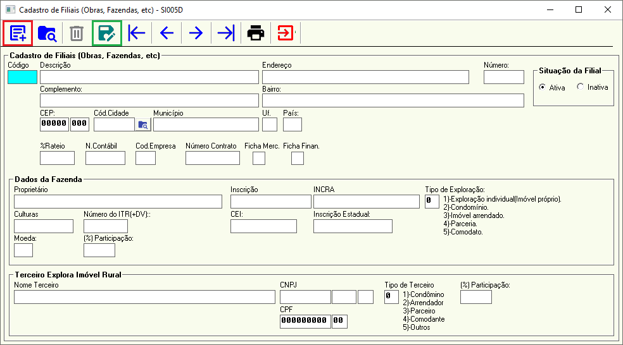
Task: Click the Cod.Empresa input field
Action: tap(146, 158)
